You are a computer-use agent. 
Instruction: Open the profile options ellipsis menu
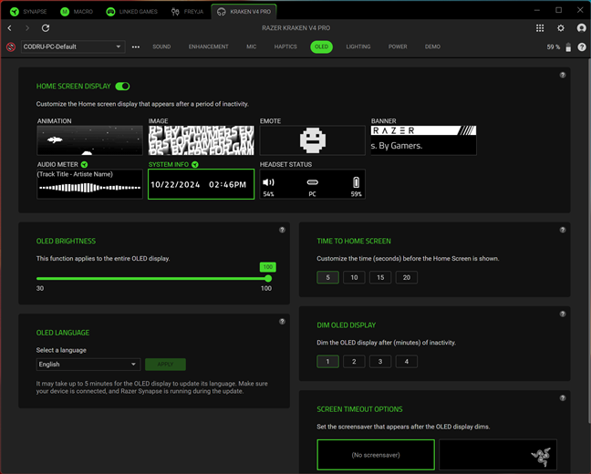coord(136,46)
